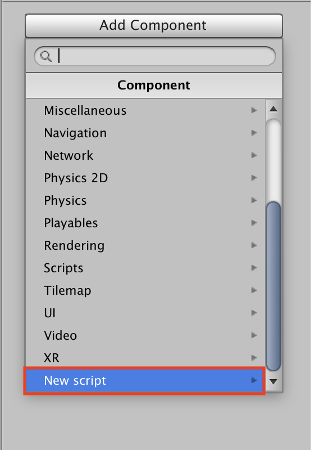The height and width of the screenshot is (450, 311).
Task: Select the highlighted New script entry
Action: 144,381
